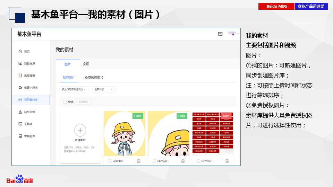
Task: Click the 新建图片 label
Action: point(80,140)
